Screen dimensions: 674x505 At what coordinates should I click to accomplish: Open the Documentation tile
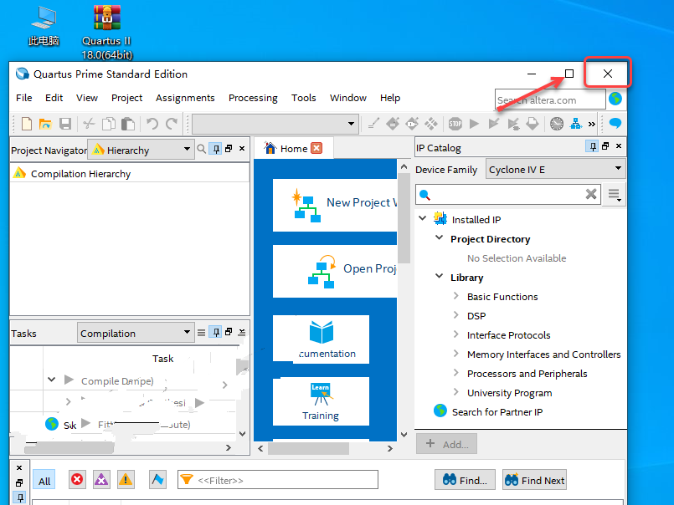click(321, 339)
